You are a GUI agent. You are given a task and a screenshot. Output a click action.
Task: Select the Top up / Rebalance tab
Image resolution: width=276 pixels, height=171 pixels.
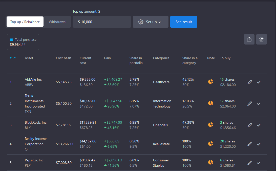(x=25, y=22)
